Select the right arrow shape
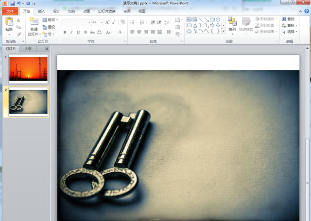The image size is (311, 221). 212,25
